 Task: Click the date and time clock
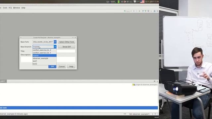pyautogui.click(x=152, y=2)
